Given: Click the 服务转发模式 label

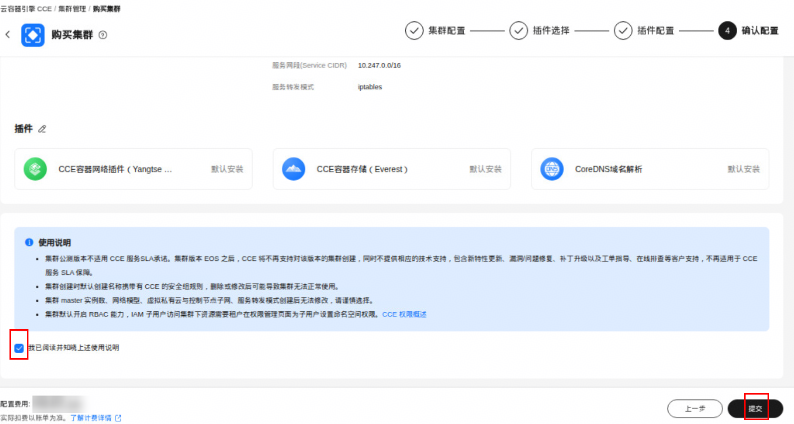Looking at the screenshot, I should 293,87.
